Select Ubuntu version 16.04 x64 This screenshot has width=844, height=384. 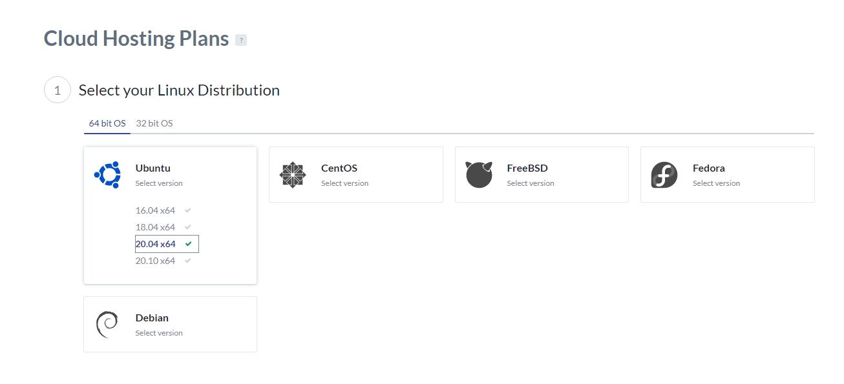click(155, 210)
